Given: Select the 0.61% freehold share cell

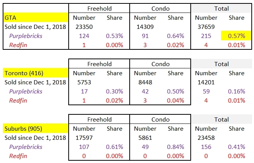Looking at the screenshot, I should 114,147.
